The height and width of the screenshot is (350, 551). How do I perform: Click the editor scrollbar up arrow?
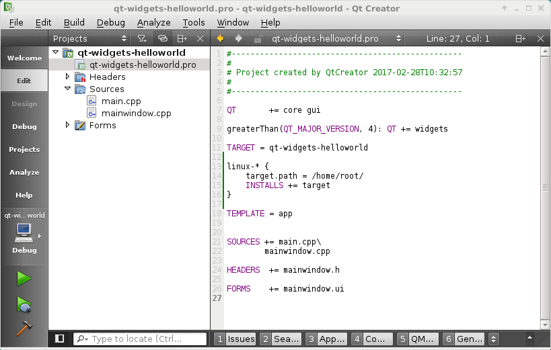pos(545,52)
